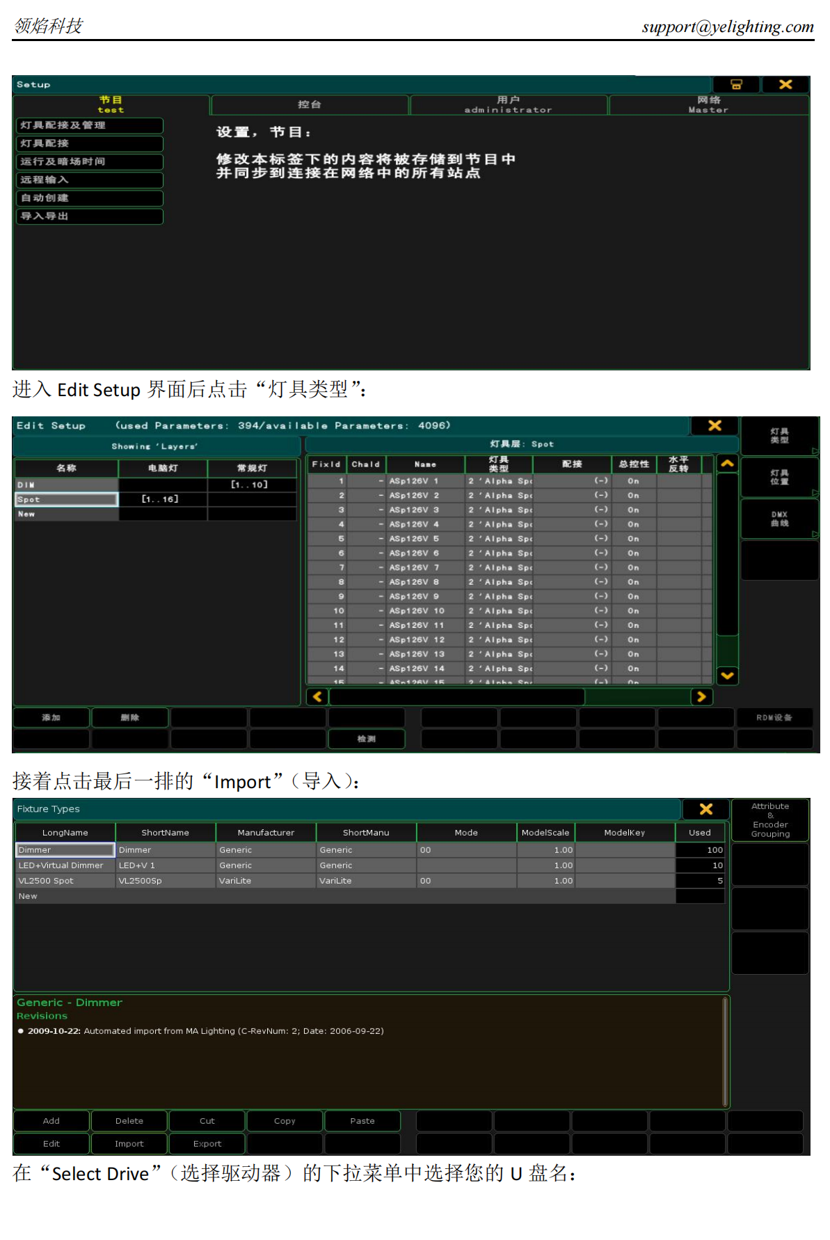The image size is (830, 1240).
Task: Close the Fixture Types window
Action: [705, 808]
